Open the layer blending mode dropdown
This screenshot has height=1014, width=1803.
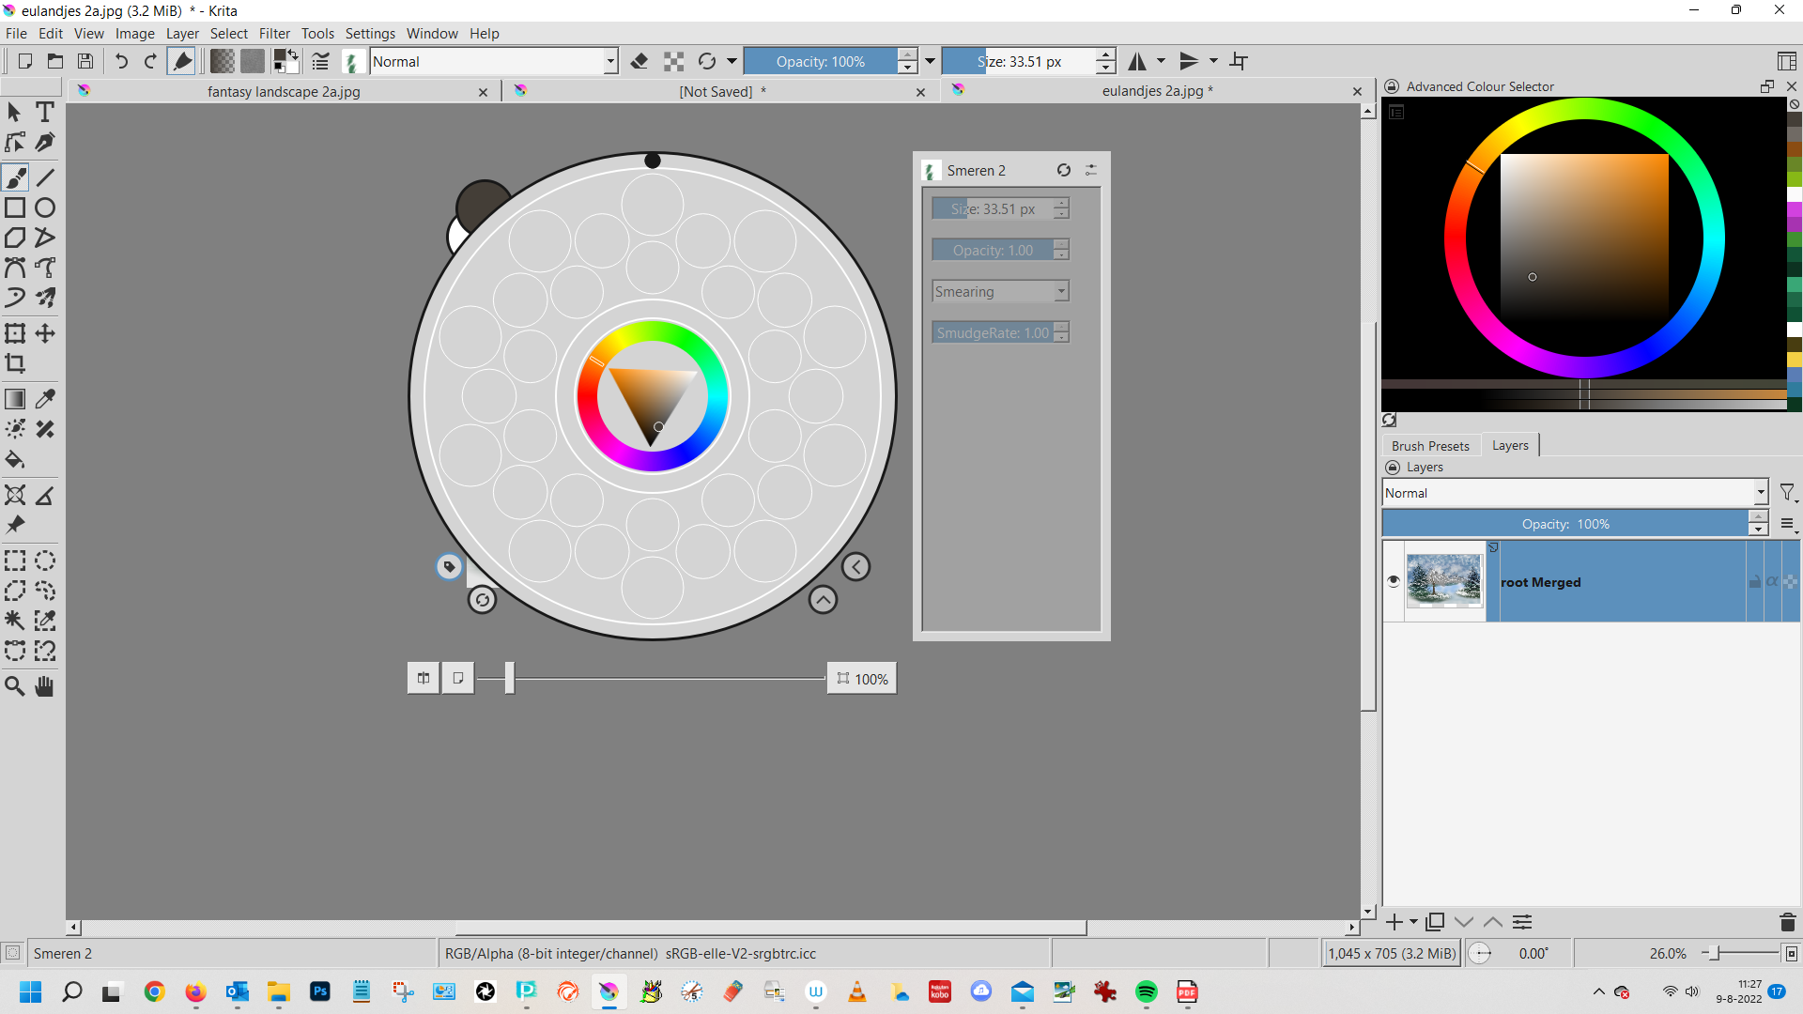pyautogui.click(x=1575, y=493)
